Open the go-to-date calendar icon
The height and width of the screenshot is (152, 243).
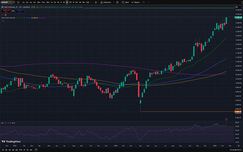[36, 150]
